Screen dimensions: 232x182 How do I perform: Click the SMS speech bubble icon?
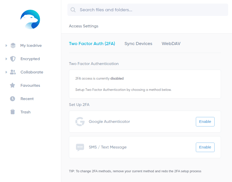point(80,147)
